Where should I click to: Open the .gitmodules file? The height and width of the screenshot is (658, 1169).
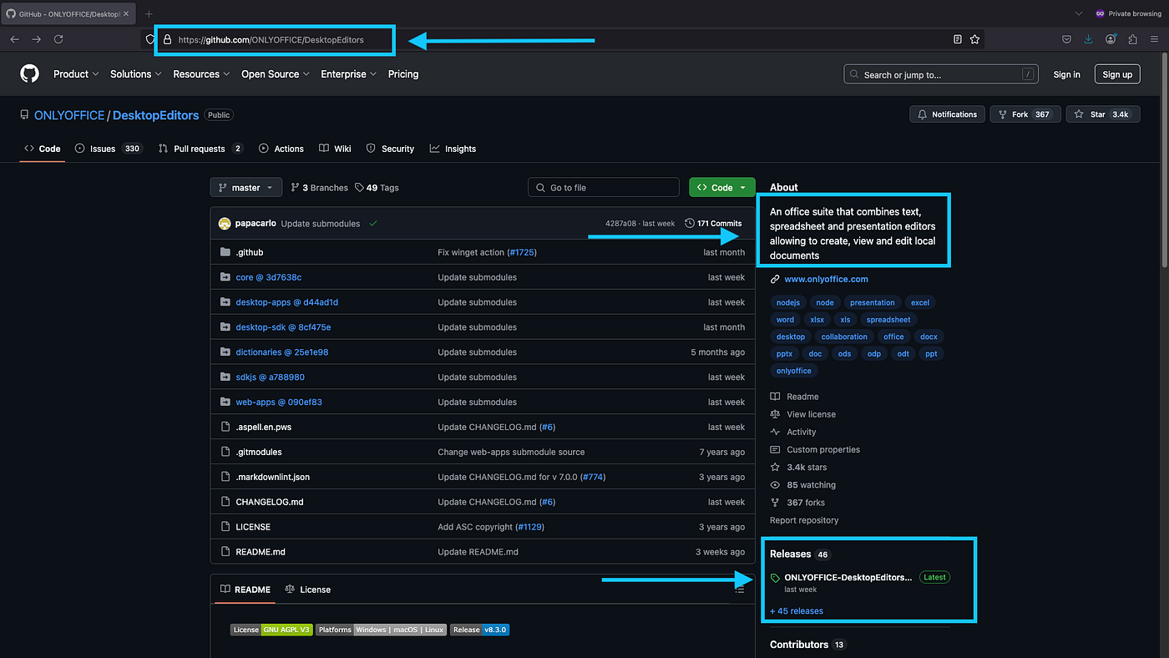pos(259,452)
